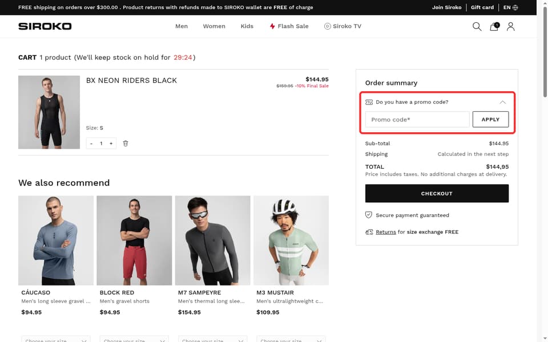Click the quantity value 1 field
Image resolution: width=548 pixels, height=342 pixels.
102,144
